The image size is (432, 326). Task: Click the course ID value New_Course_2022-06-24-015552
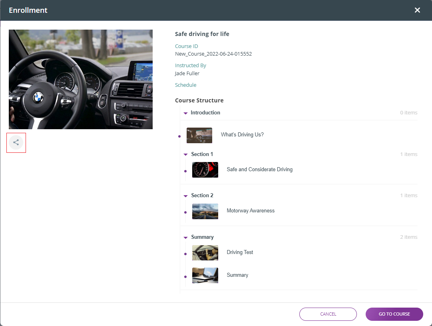(x=213, y=54)
